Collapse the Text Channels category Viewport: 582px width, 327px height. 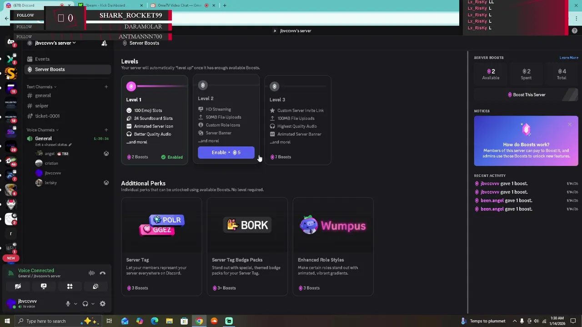pyautogui.click(x=41, y=87)
